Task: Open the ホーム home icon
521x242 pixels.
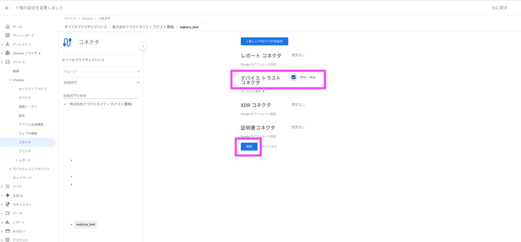Action: click(x=7, y=27)
